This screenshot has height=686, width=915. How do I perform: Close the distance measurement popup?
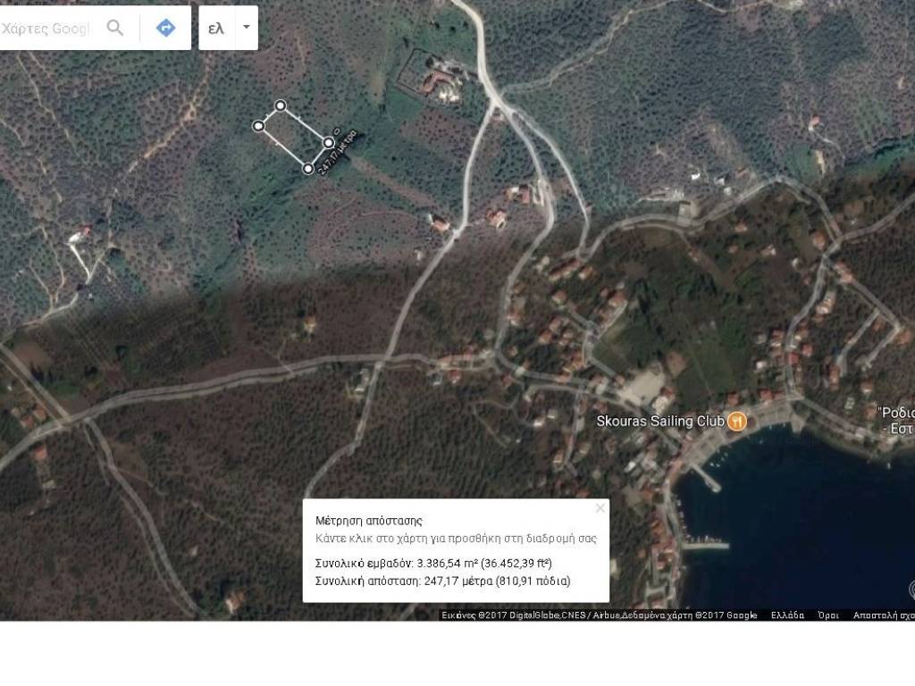click(x=600, y=508)
